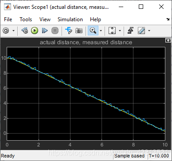Minimize the Scope1 viewer window

coord(121,7)
